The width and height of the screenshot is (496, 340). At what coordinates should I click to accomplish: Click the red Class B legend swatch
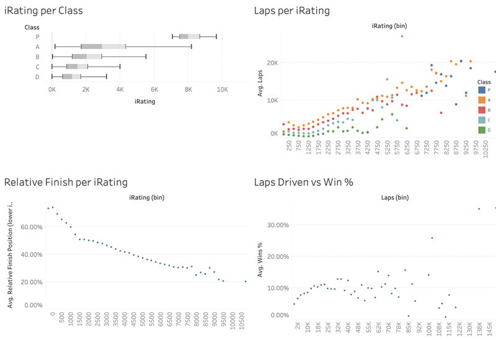480,110
